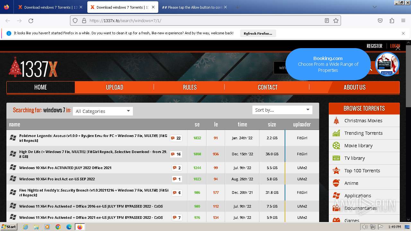Click the Trending Torrents chart icon
This screenshot has height=231, width=411.
click(x=336, y=133)
